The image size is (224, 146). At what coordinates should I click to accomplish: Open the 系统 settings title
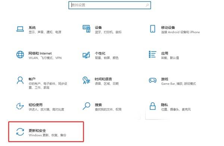32,27
